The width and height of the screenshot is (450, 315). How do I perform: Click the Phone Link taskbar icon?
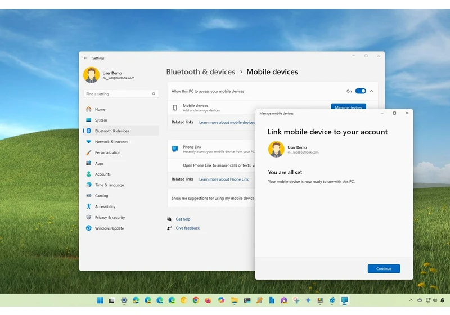[x=345, y=300]
